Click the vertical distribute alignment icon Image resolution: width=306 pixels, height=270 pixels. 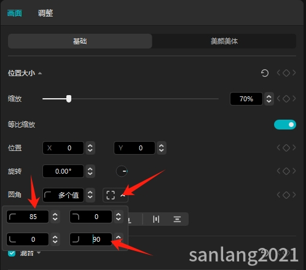coord(177,219)
